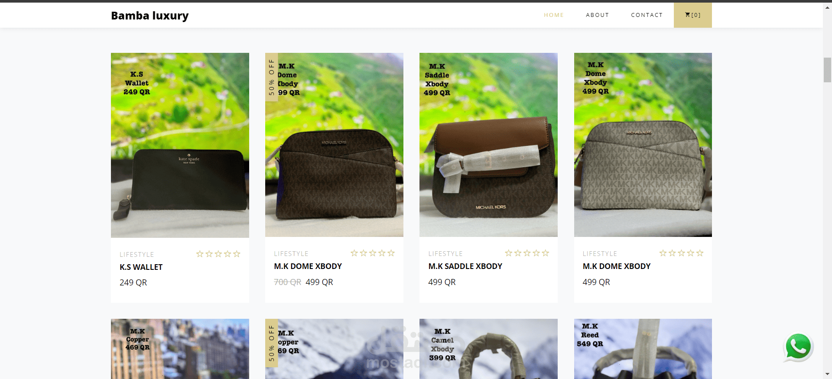
Task: Rate K.S Wallet with the first star
Action: (x=200, y=254)
